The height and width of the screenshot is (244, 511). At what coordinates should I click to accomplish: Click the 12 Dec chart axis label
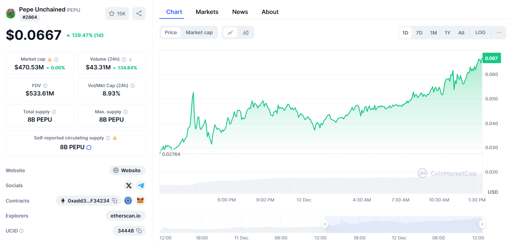click(x=304, y=200)
